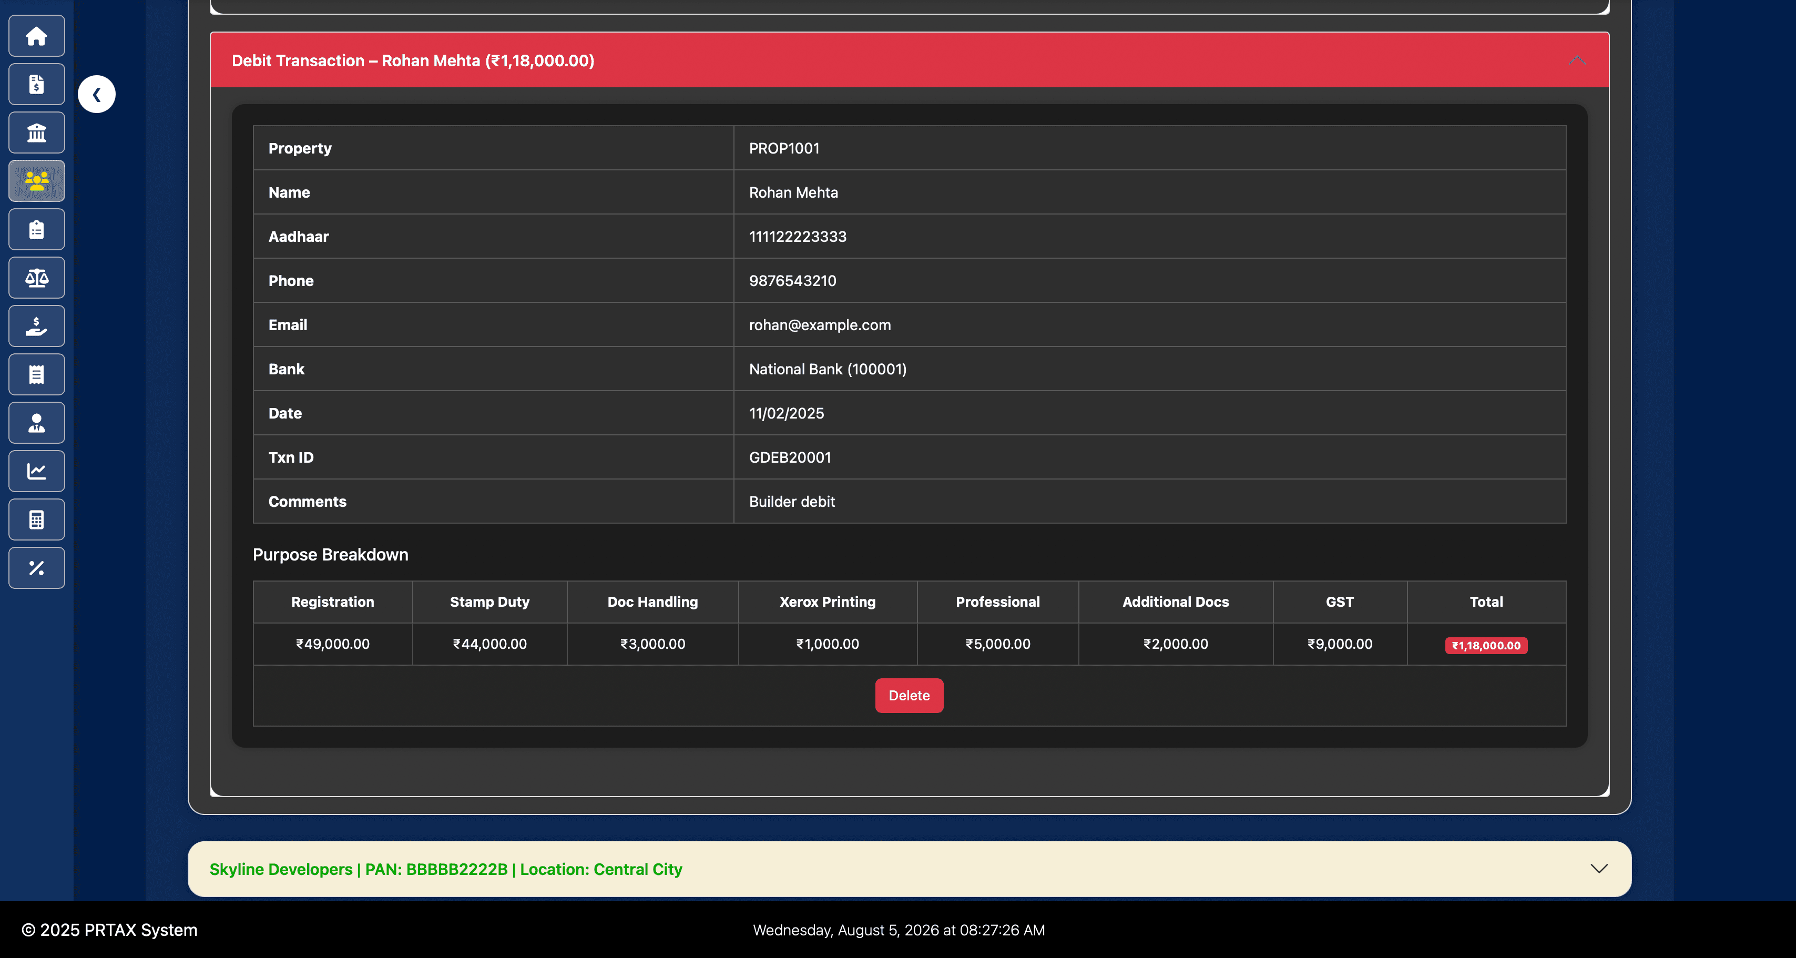Select the highlighted users group icon
1796x958 pixels.
(x=36, y=181)
